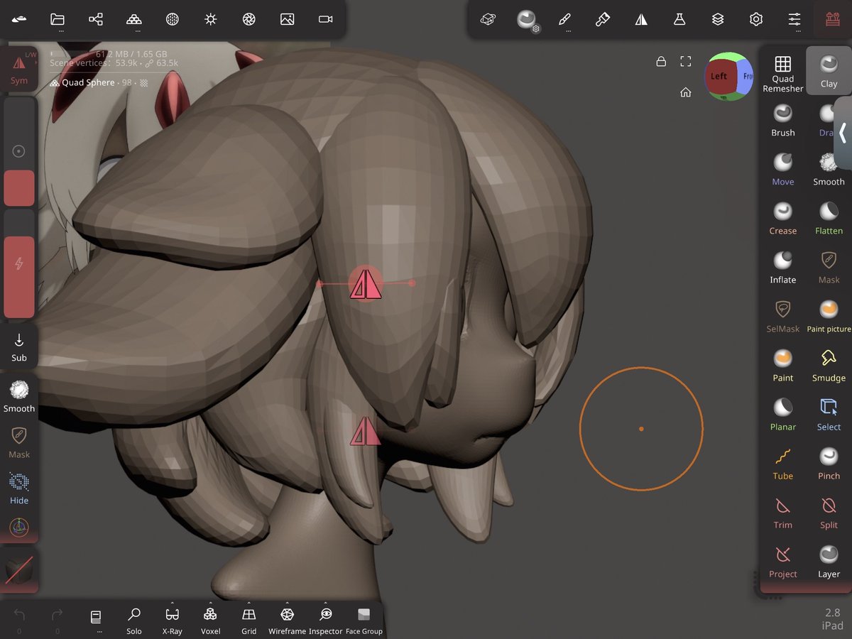Open the stroke settings menu
This screenshot has width=852, height=639.
pos(565,20)
